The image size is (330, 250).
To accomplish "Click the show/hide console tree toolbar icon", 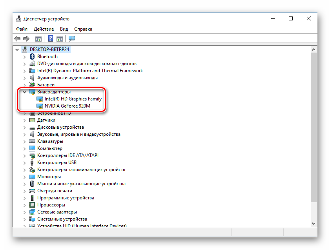I will (38, 38).
